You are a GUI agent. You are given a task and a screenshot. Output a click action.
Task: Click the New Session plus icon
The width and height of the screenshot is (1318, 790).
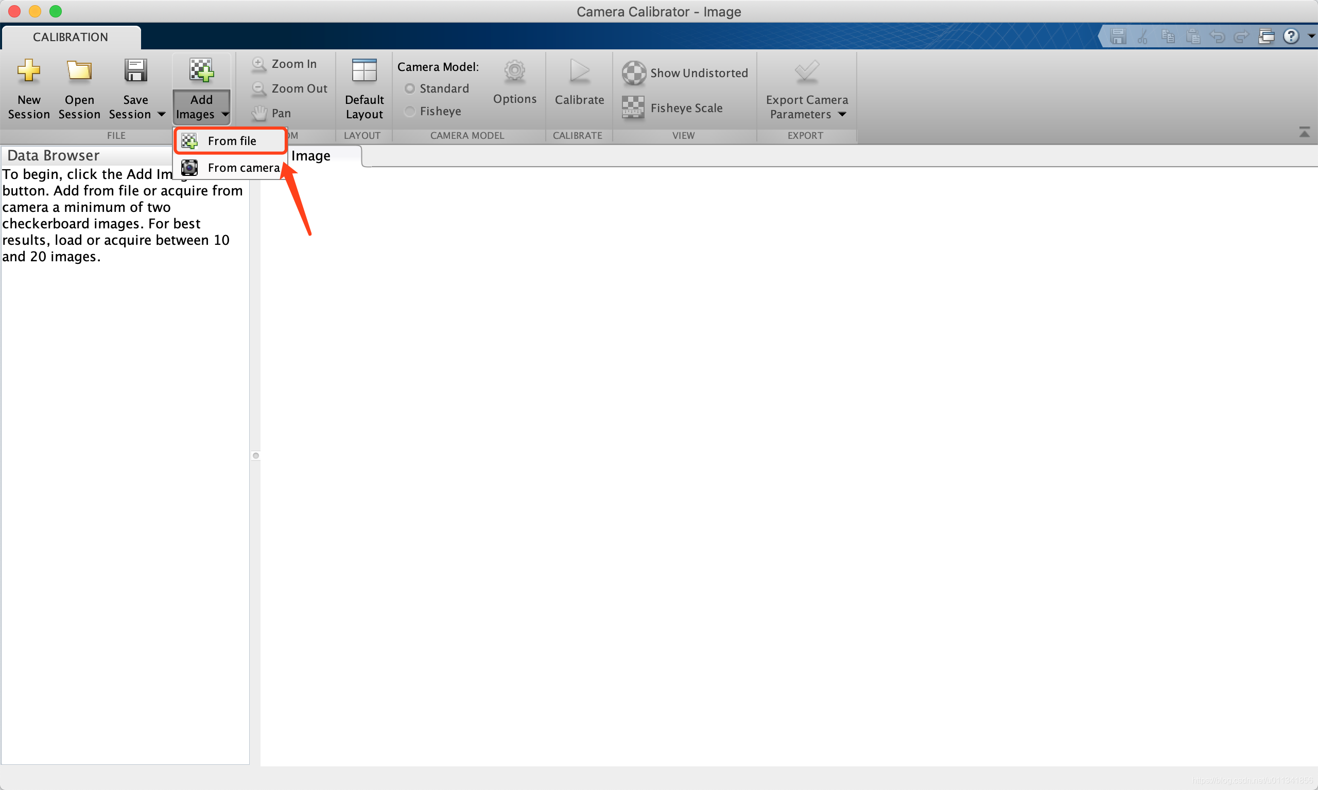click(x=29, y=71)
